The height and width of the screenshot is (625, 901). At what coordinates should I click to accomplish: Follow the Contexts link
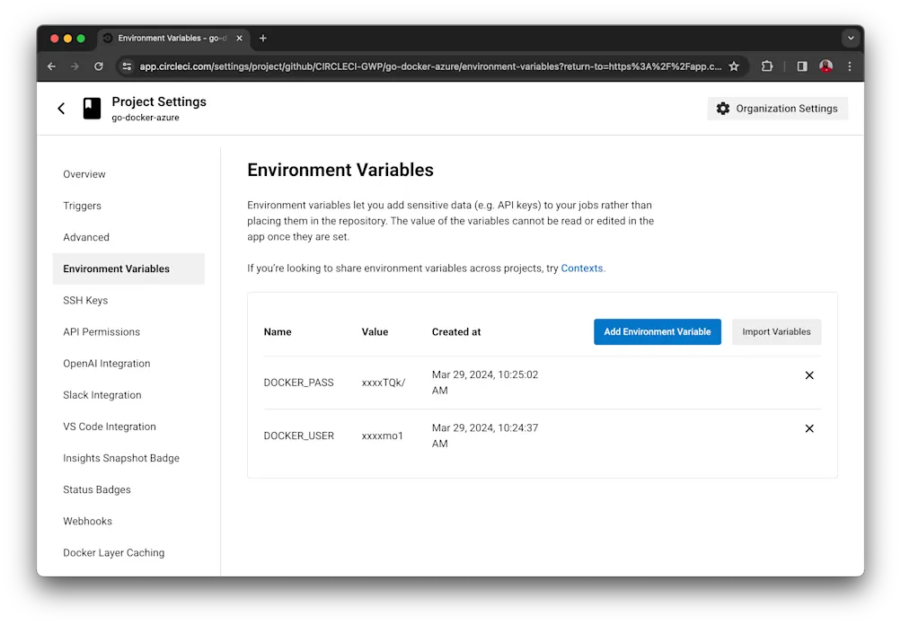click(x=581, y=268)
